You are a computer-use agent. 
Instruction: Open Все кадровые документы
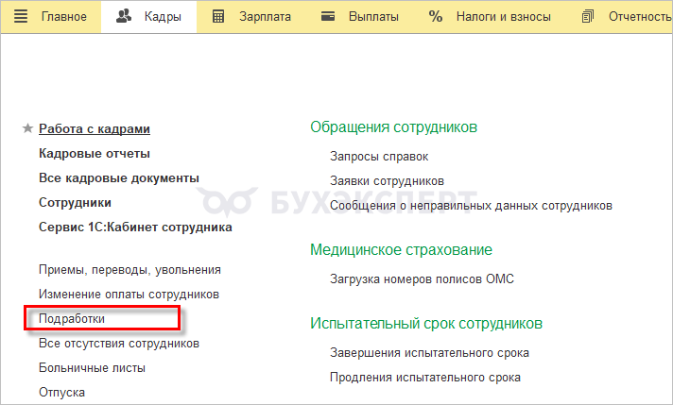[x=119, y=177]
